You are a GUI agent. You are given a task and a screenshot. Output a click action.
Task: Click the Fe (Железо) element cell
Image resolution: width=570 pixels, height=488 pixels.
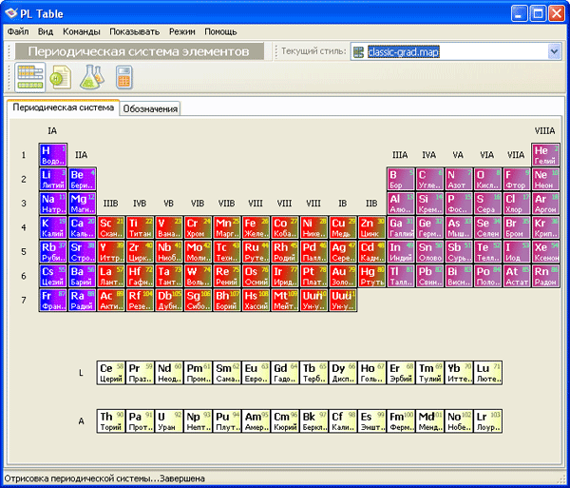point(255,227)
